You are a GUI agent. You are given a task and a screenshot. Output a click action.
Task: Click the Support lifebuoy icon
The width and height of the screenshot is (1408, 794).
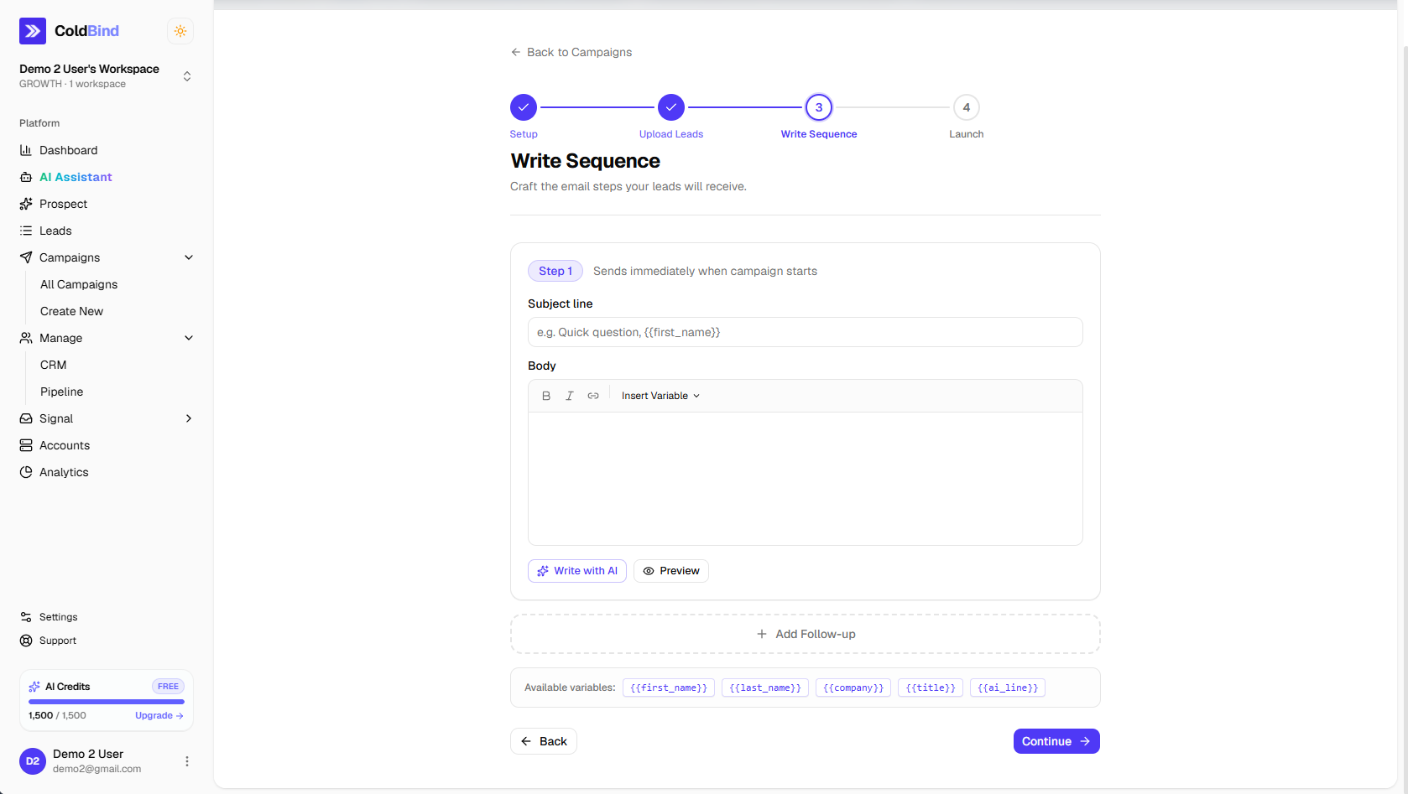pyautogui.click(x=26, y=641)
